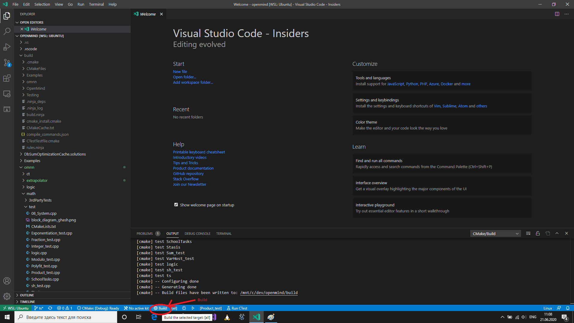574x323 pixels.
Task: Click Run CTest in the status bar
Action: [237, 308]
